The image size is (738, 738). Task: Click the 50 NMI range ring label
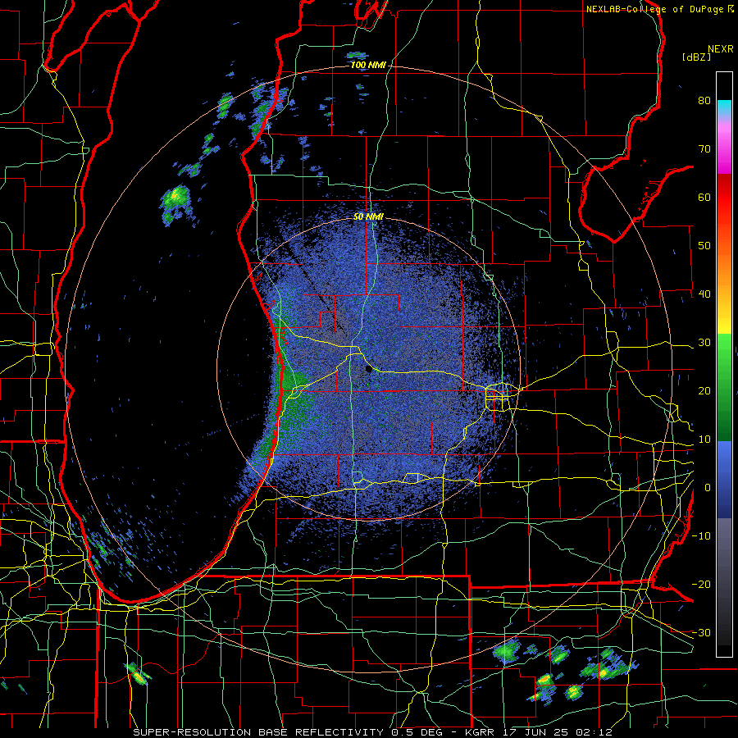click(x=368, y=217)
